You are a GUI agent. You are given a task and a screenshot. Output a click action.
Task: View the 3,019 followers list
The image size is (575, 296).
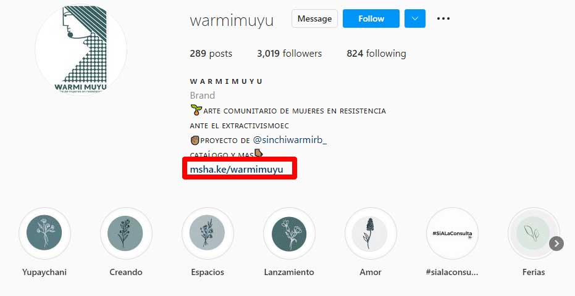[289, 54]
